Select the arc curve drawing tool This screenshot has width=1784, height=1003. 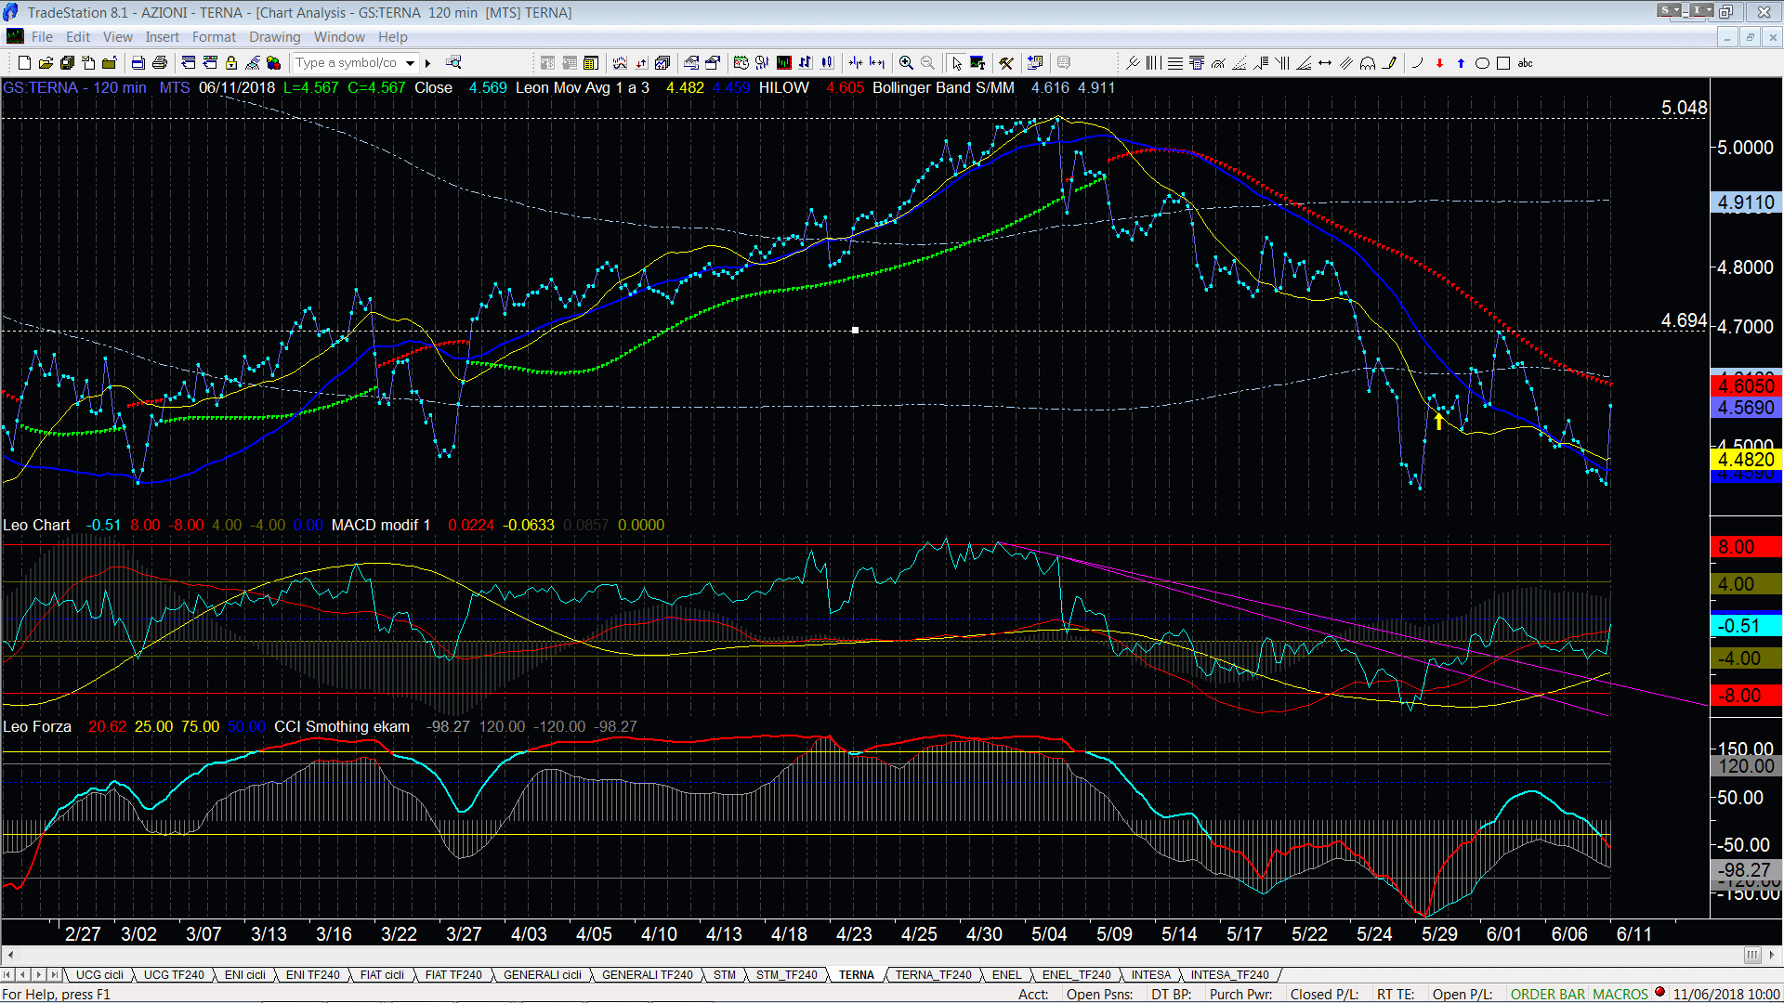[x=1417, y=63]
